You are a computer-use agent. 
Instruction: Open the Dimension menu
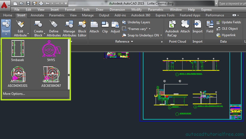tap(117, 10)
